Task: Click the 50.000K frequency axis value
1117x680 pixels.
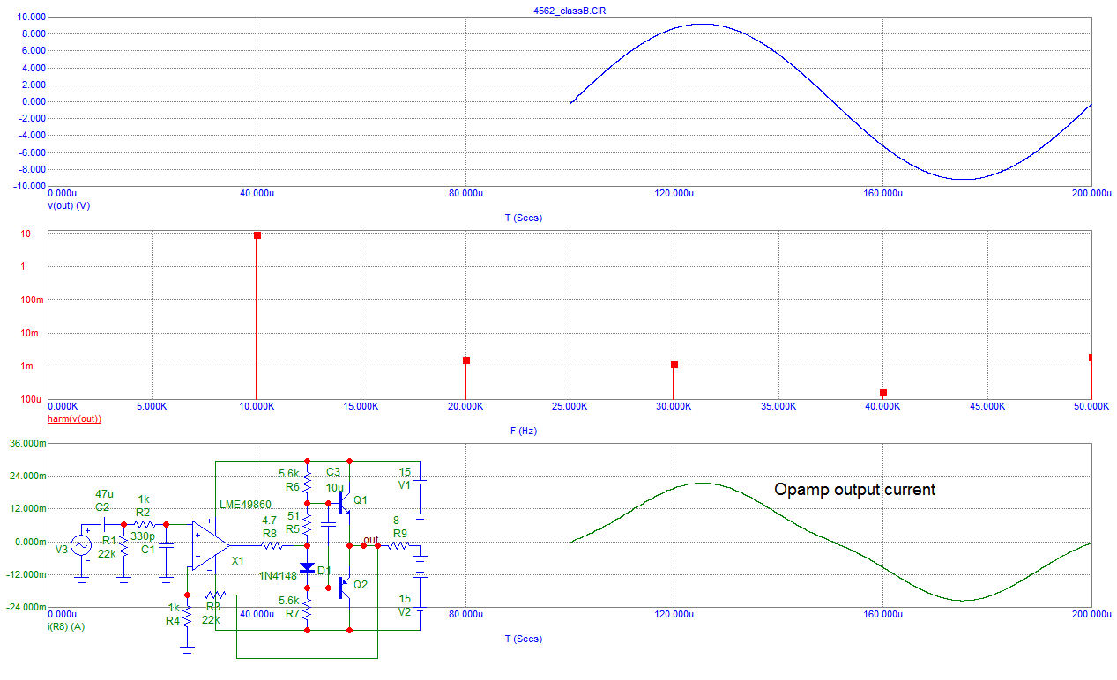Action: click(1091, 408)
